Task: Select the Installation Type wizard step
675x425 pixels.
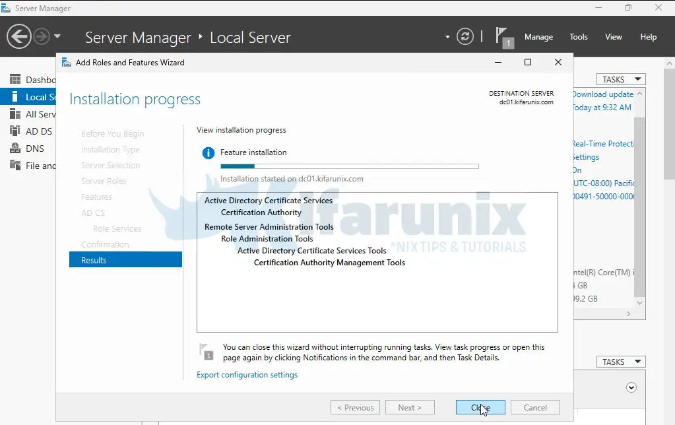Action: point(110,149)
